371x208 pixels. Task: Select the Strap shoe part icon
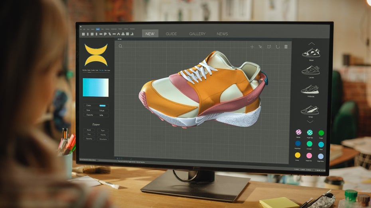310,109
